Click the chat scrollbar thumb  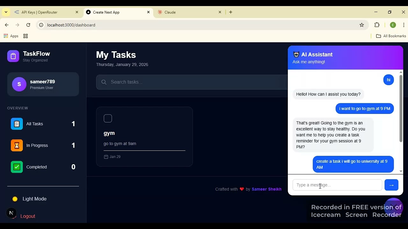tap(401, 108)
